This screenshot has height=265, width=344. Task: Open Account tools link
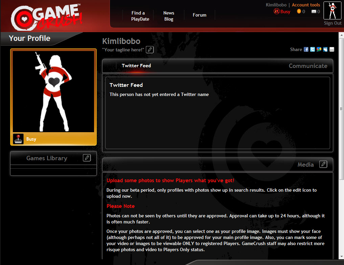coord(306,5)
